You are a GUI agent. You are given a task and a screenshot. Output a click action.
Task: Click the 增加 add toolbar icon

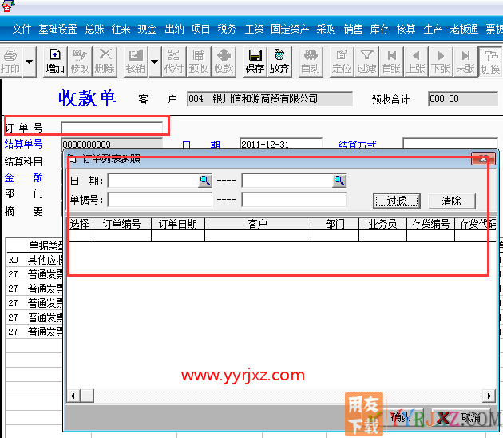(55, 62)
